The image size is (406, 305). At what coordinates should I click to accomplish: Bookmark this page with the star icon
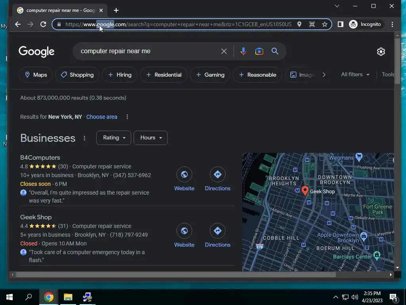[325, 24]
